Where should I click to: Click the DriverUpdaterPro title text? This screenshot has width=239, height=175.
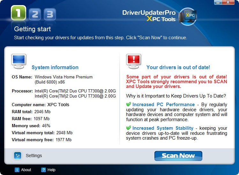pos(149,13)
